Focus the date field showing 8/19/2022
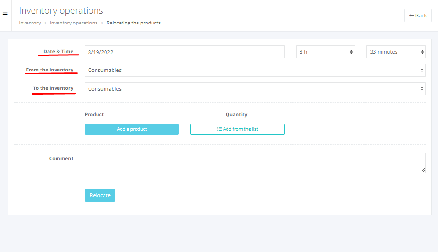 coord(185,52)
